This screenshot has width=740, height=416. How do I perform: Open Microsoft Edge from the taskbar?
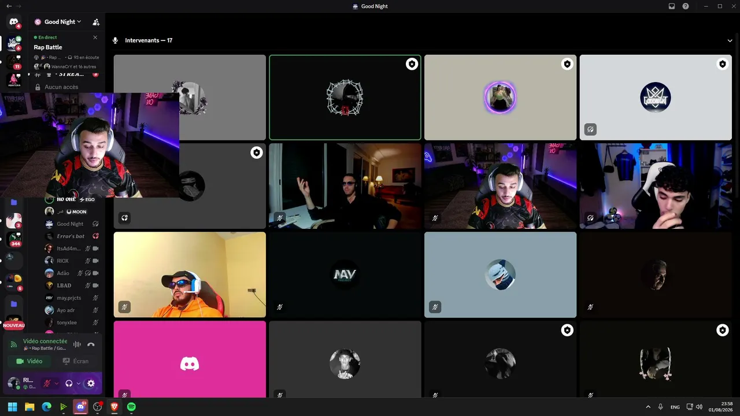[x=47, y=407]
